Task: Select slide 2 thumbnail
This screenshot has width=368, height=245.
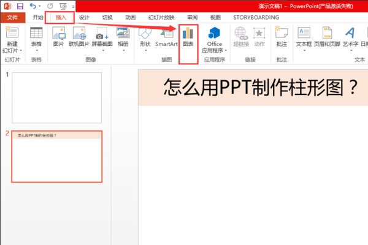Action: [57, 156]
